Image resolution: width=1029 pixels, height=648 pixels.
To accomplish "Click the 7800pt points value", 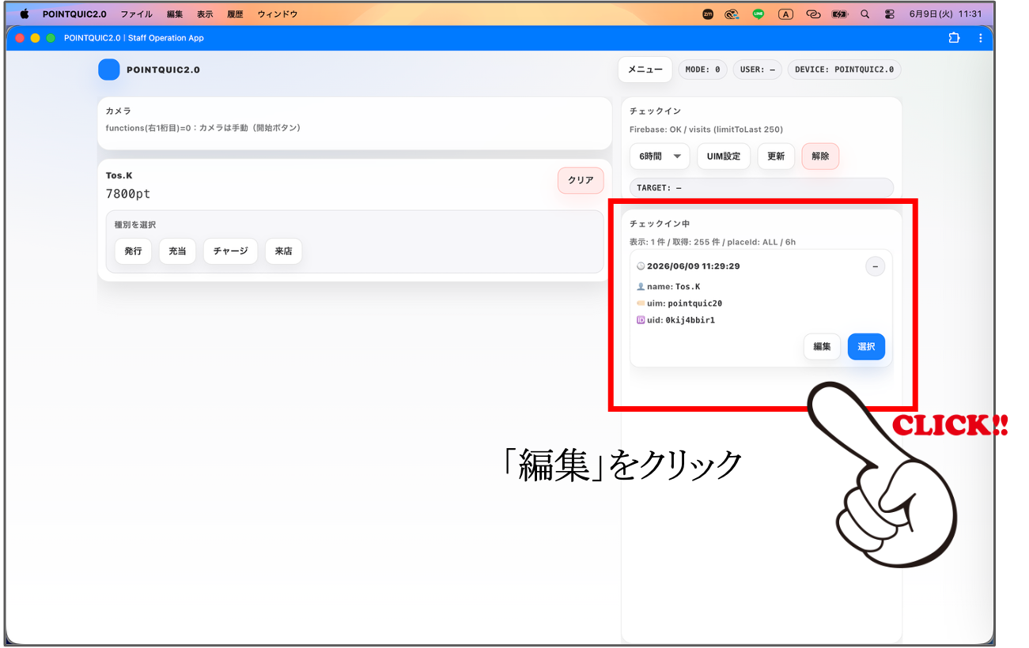I will point(128,194).
